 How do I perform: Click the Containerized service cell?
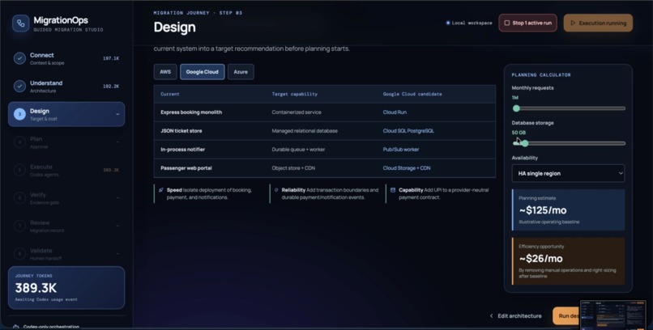296,112
